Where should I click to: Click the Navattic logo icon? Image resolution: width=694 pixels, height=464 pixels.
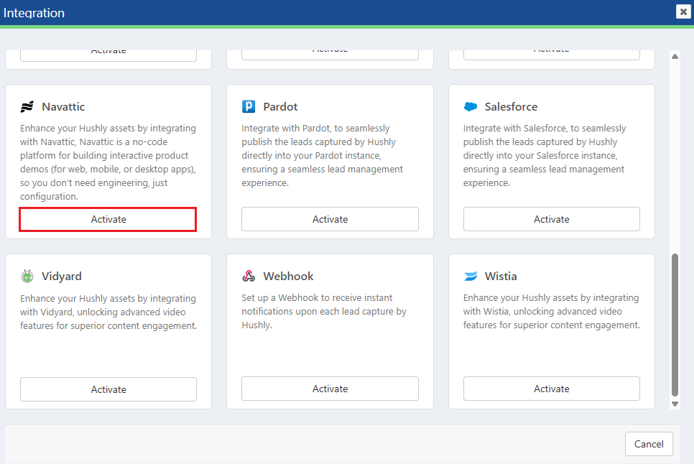[27, 106]
